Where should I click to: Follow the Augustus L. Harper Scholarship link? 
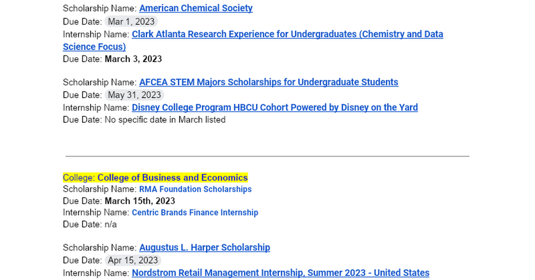point(204,248)
